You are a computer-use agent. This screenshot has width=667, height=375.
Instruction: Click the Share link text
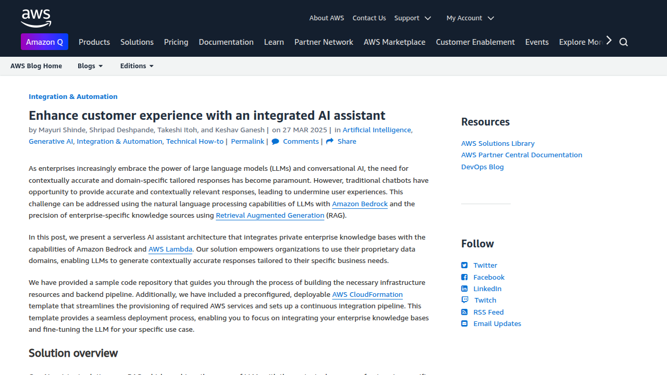point(347,142)
